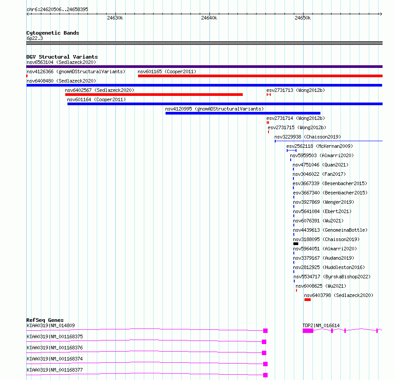
Task: Open esv2731715 (Wong2012b) label
Action: [x=297, y=127]
